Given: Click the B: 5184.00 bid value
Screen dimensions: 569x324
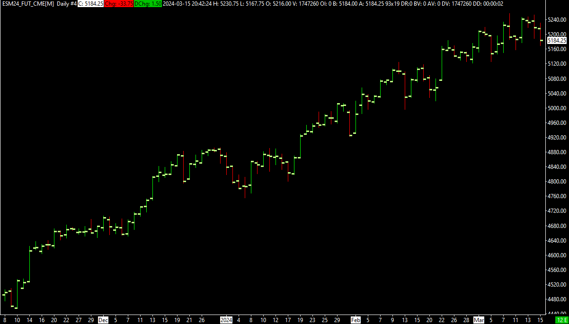Looking at the screenshot, I should click(x=346, y=3).
